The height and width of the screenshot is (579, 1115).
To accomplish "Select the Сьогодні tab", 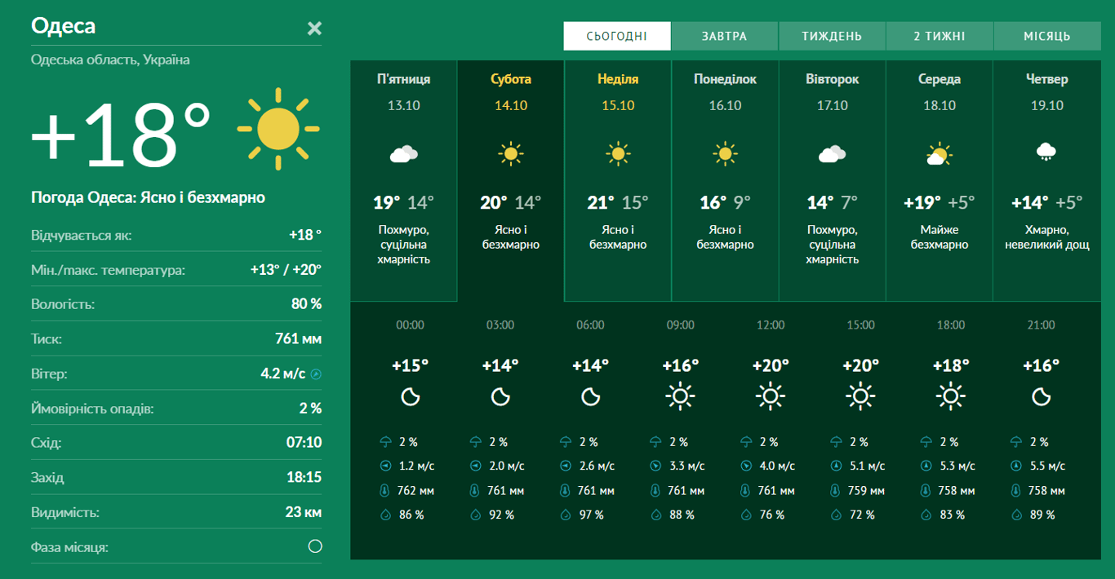I will tap(616, 36).
